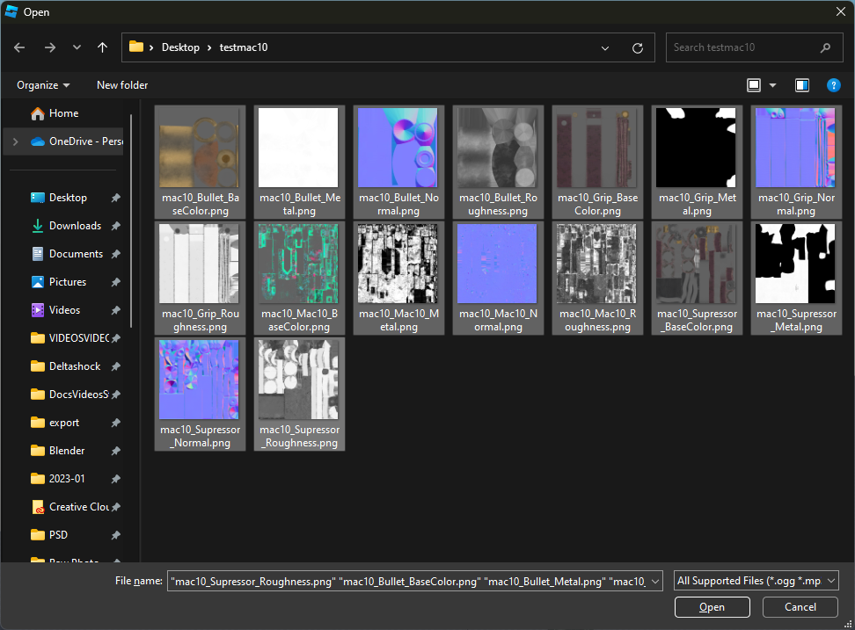
Task: Click the search magnifier icon
Action: point(825,47)
